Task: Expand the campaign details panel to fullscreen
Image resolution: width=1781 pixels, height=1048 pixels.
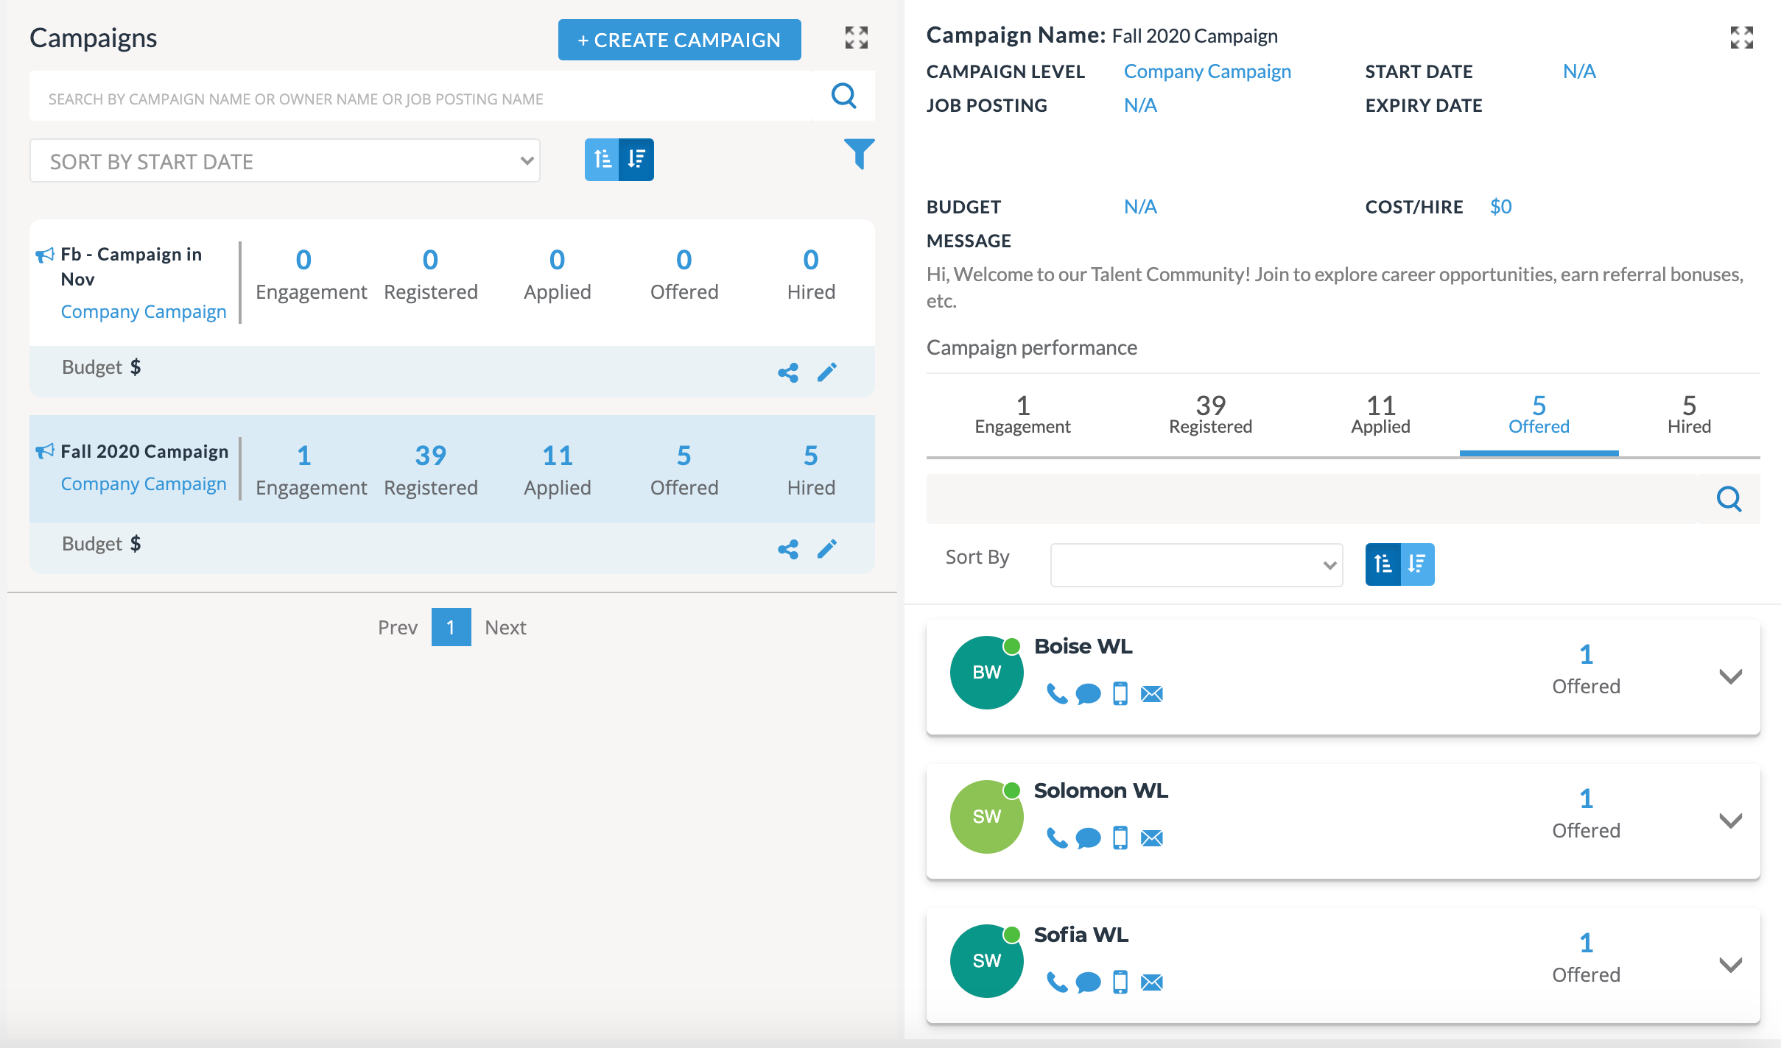Action: (x=1741, y=38)
